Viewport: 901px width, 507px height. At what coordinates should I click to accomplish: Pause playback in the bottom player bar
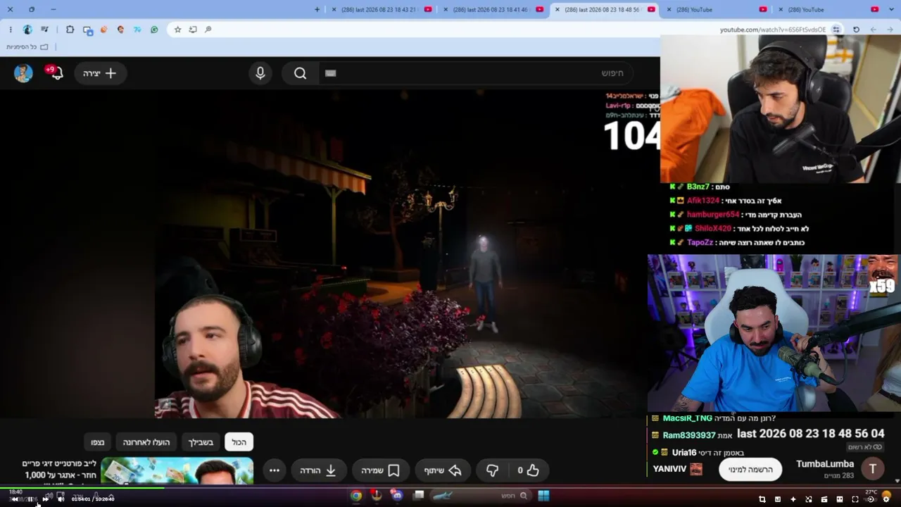click(30, 499)
